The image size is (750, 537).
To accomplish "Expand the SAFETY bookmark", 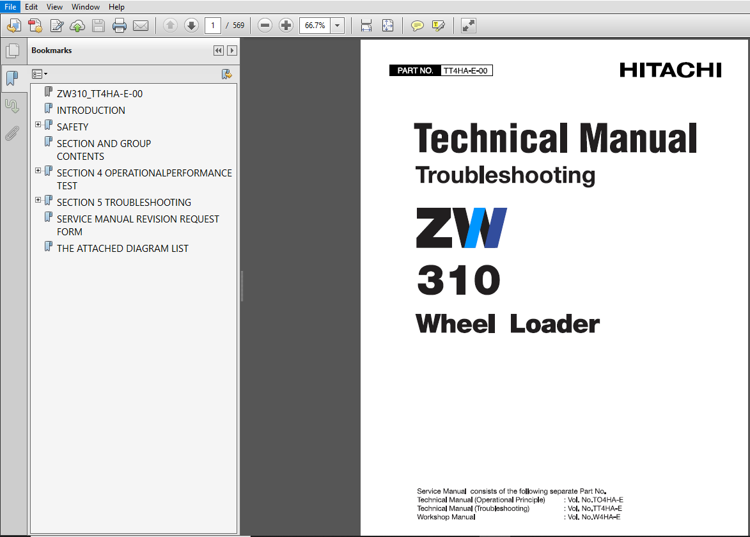I will click(38, 124).
